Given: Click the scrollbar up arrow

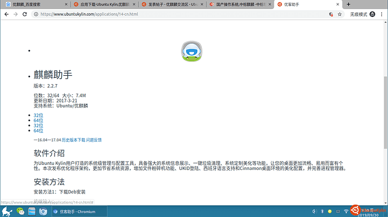Looking at the screenshot, I should (385, 22).
